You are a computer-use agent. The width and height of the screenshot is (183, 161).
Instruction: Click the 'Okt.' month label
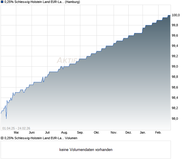point(97,132)
